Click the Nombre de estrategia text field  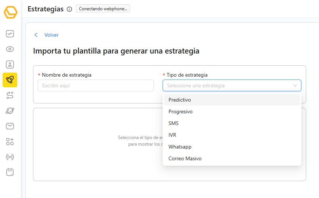pos(95,85)
